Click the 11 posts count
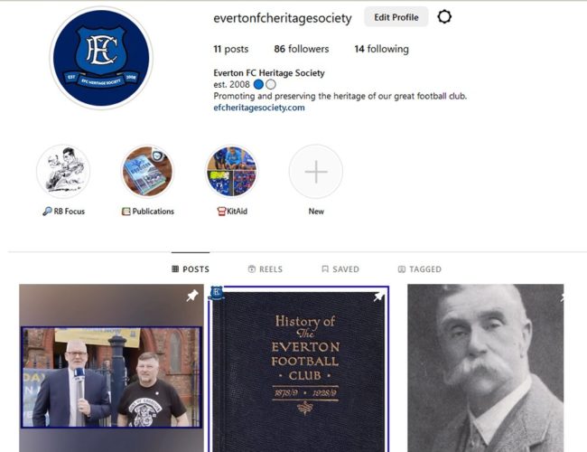Screen dimensions: 587x452 point(231,49)
